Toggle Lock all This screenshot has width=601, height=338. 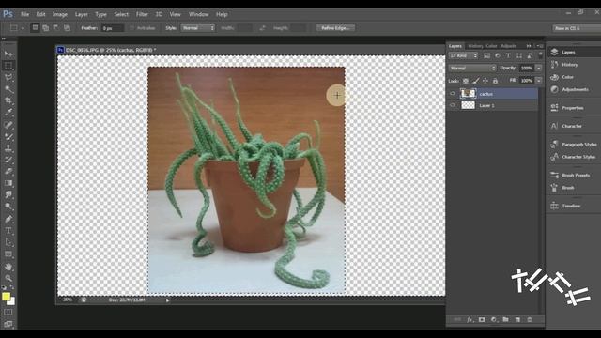pos(495,81)
